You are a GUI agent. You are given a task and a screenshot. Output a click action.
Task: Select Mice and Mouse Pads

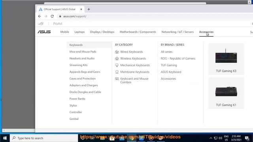83,52
